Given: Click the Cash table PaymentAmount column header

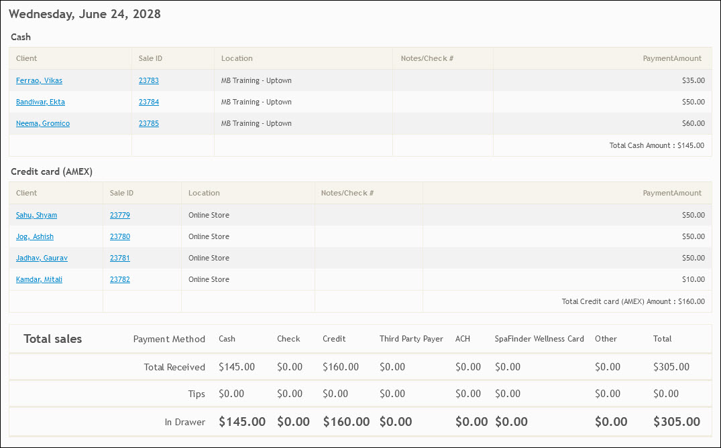Looking at the screenshot, I should (x=671, y=58).
